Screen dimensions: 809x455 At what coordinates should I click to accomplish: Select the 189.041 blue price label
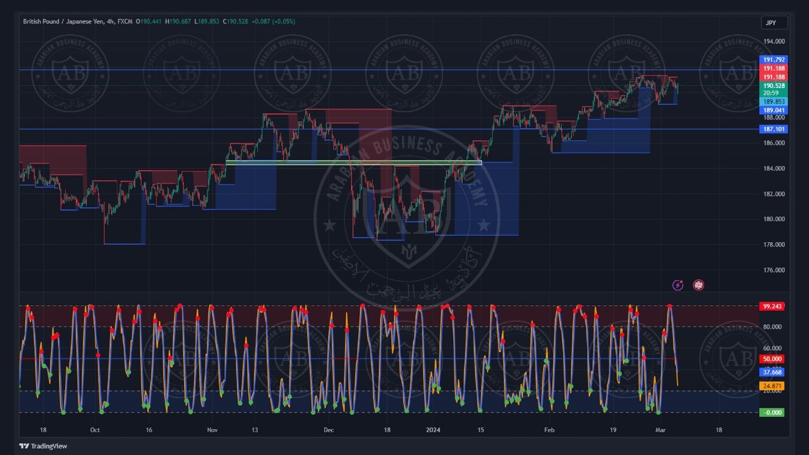coord(774,110)
